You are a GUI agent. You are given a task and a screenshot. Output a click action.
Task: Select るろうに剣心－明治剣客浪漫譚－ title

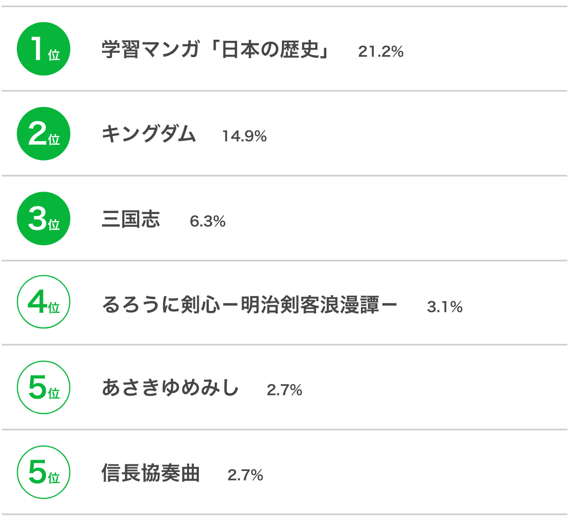[x=249, y=305]
